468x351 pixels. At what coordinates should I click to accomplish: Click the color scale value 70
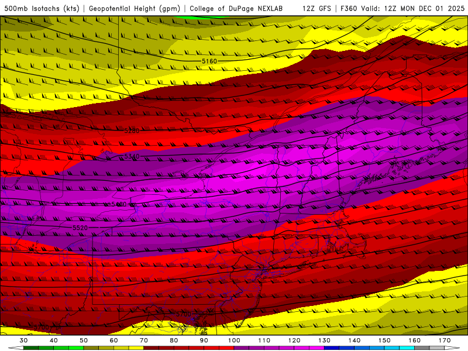click(x=144, y=340)
